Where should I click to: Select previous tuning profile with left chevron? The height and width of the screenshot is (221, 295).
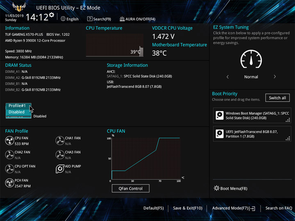click(227, 77)
